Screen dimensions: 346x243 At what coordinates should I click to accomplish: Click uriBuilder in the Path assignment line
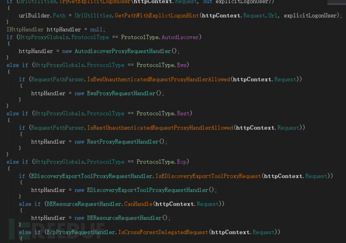(x=35, y=15)
